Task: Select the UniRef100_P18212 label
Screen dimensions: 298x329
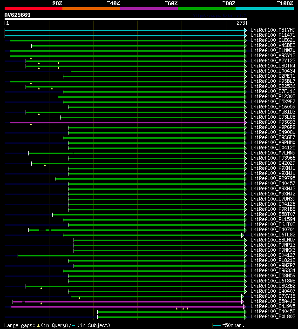Action: pyautogui.click(x=273, y=260)
